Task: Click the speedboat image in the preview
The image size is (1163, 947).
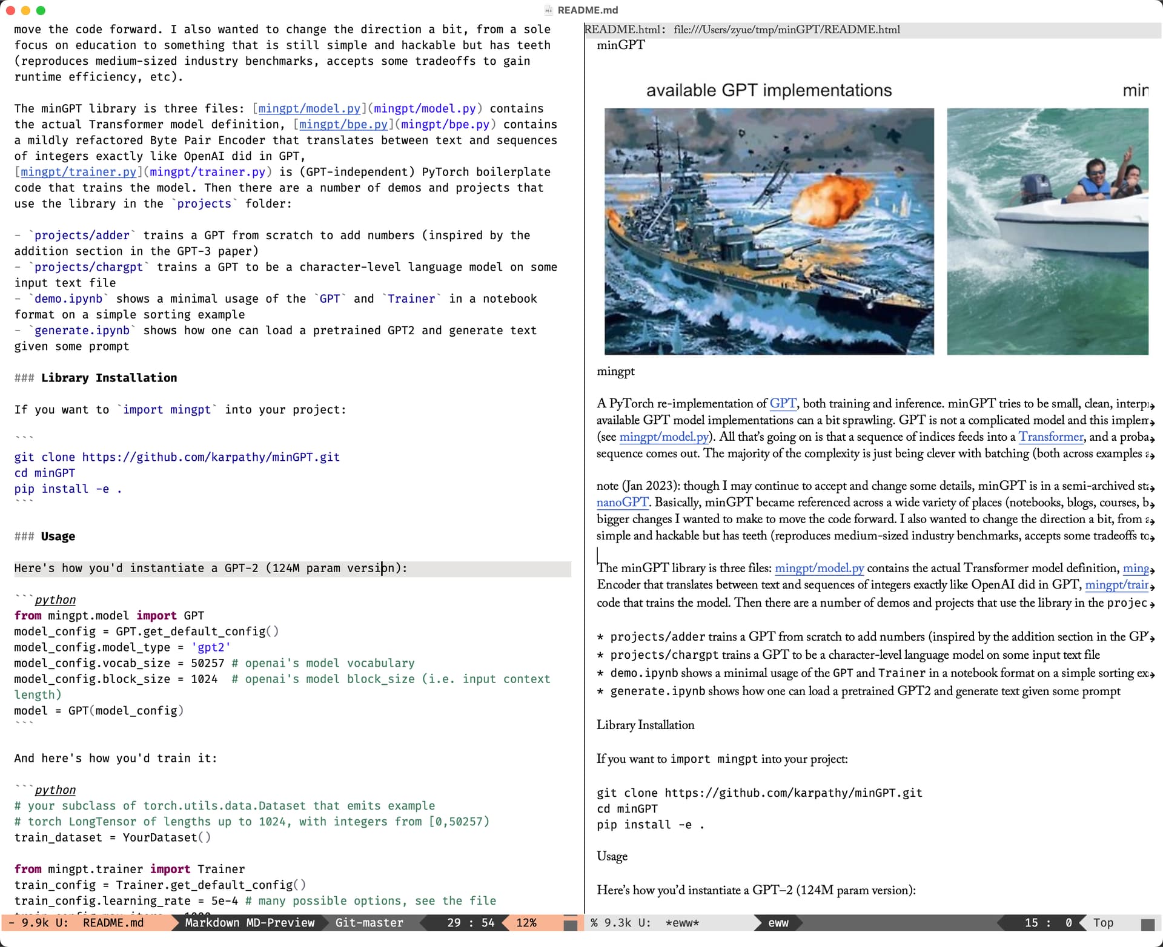Action: [1047, 231]
